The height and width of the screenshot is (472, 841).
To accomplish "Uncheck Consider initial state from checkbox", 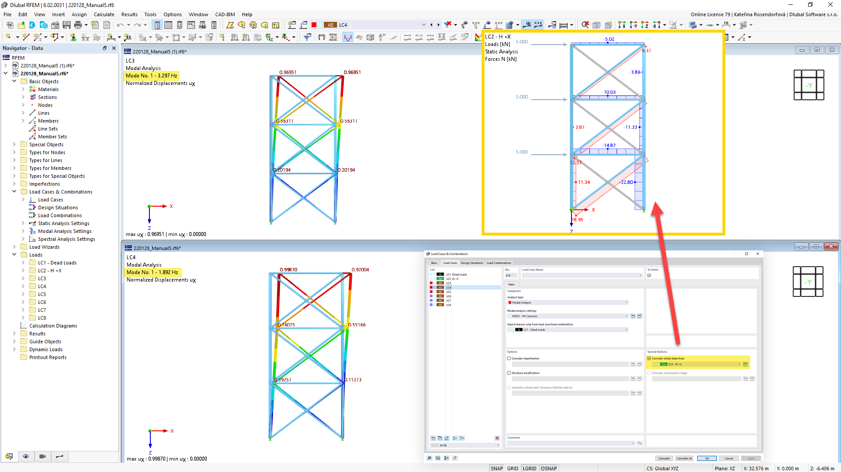I will (x=649, y=359).
